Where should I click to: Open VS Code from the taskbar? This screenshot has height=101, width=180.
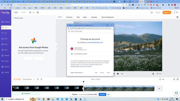tap(57, 99)
